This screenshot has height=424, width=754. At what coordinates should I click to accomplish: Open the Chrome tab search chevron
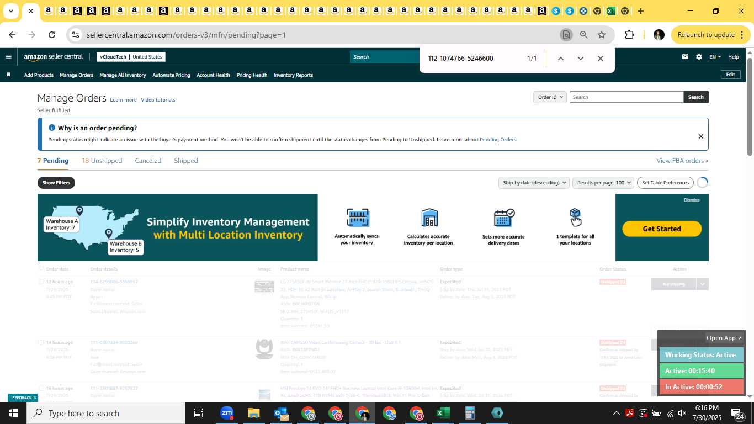click(x=10, y=11)
